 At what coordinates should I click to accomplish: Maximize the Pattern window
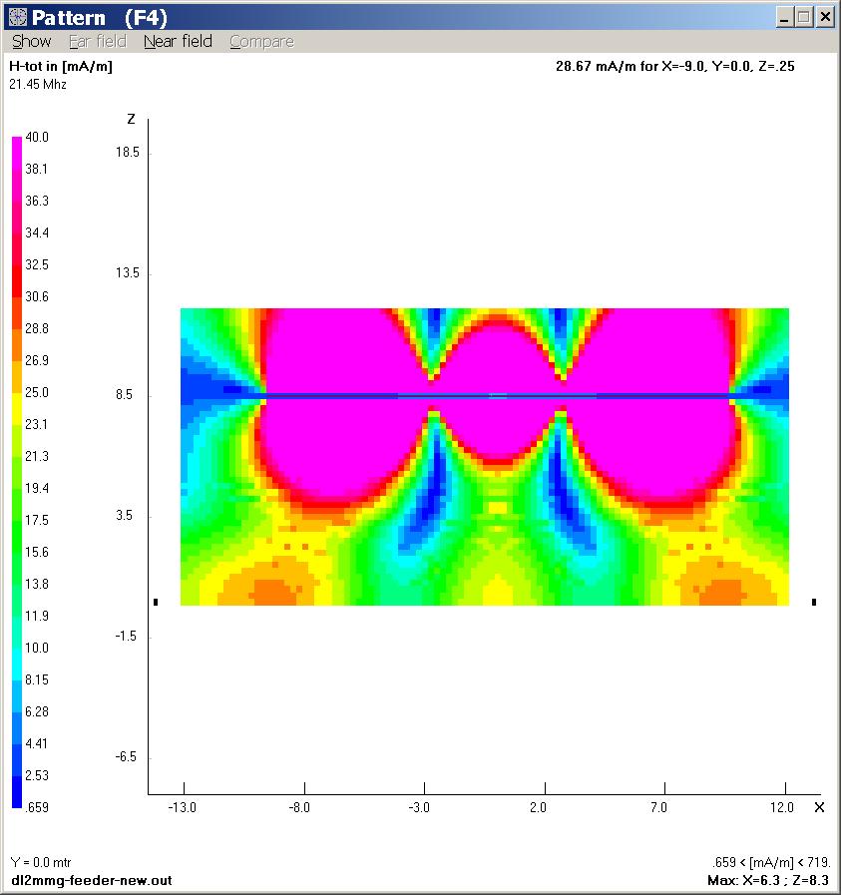tap(804, 17)
